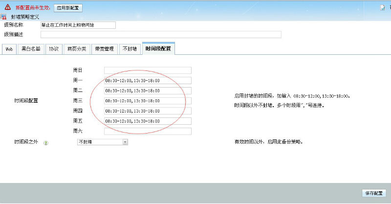
Task: Click the 级别名称 input field
Action: click(78, 25)
